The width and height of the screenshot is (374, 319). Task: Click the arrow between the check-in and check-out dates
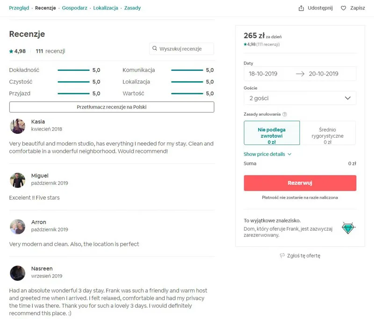point(299,74)
